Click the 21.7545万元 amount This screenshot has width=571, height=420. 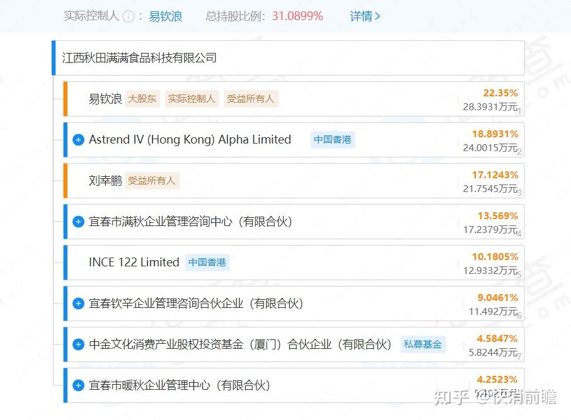click(x=490, y=189)
